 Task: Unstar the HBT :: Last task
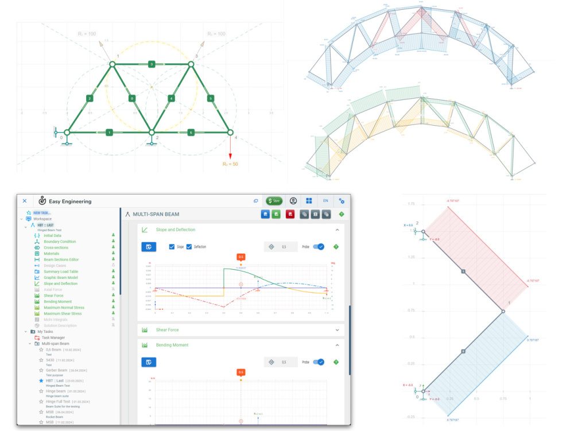[41, 380]
